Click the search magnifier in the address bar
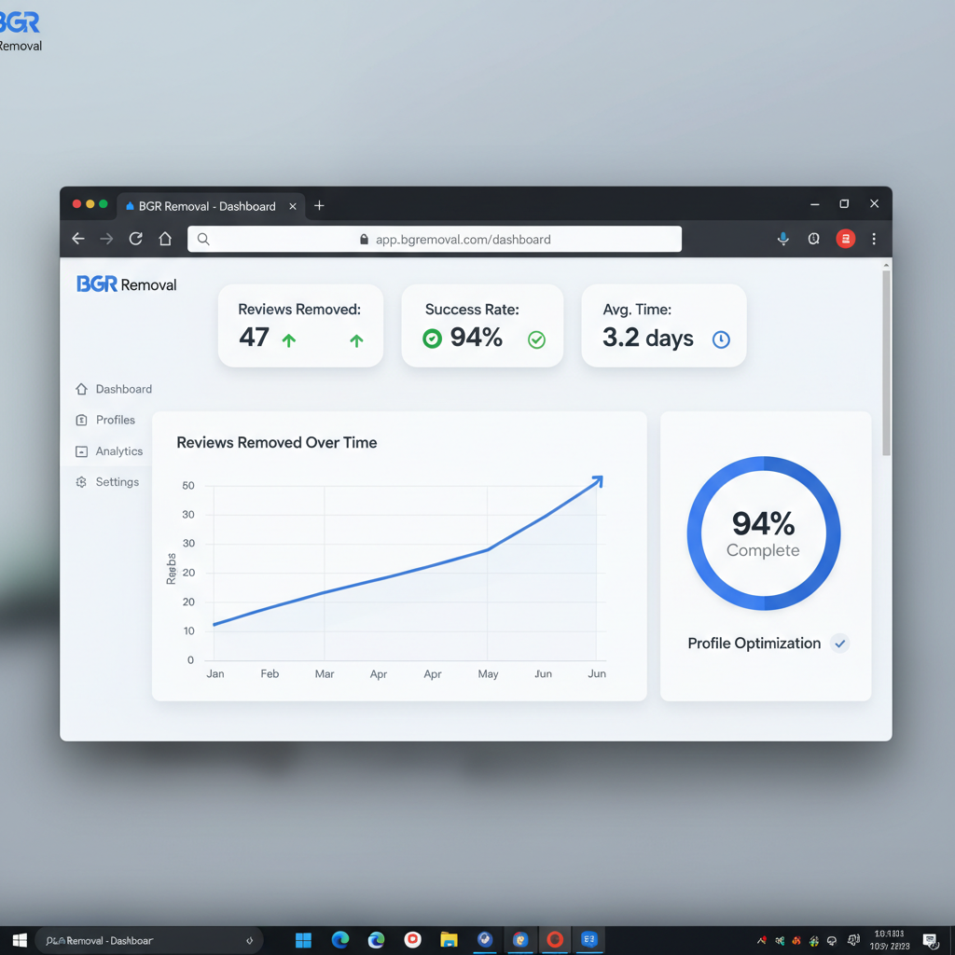Screen dimensions: 955x955 [203, 240]
